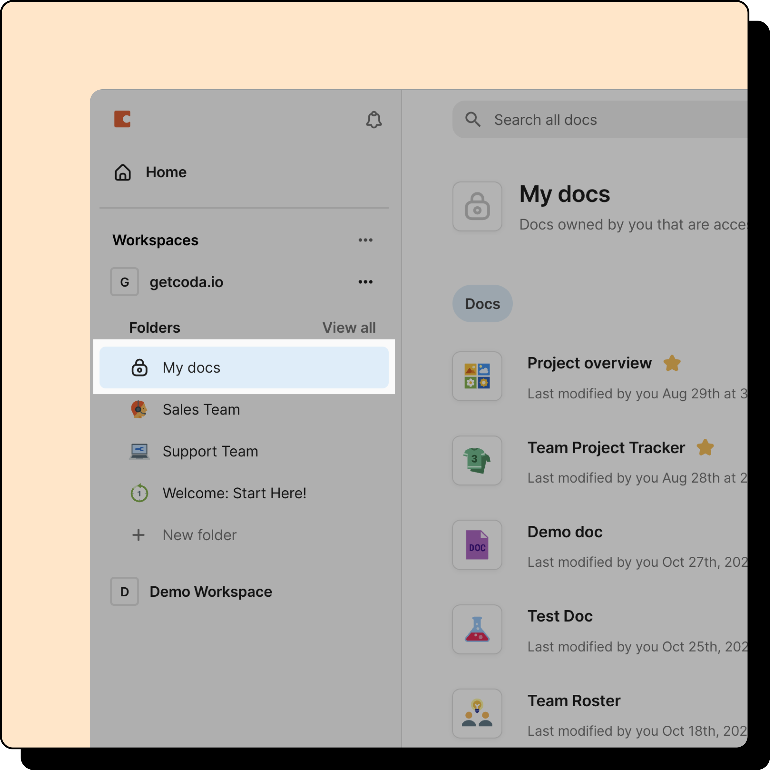Open the Sales Team folder
Viewport: 770px width, 770px height.
click(201, 409)
